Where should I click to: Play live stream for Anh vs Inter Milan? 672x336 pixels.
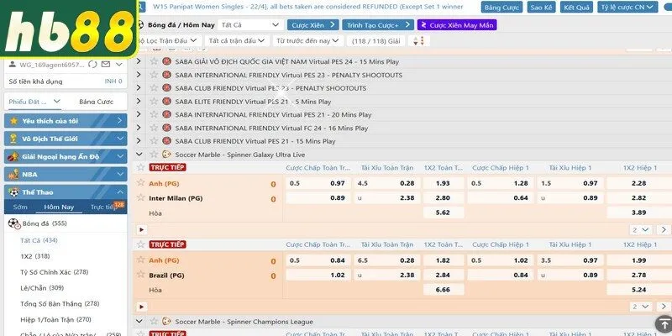(141, 229)
